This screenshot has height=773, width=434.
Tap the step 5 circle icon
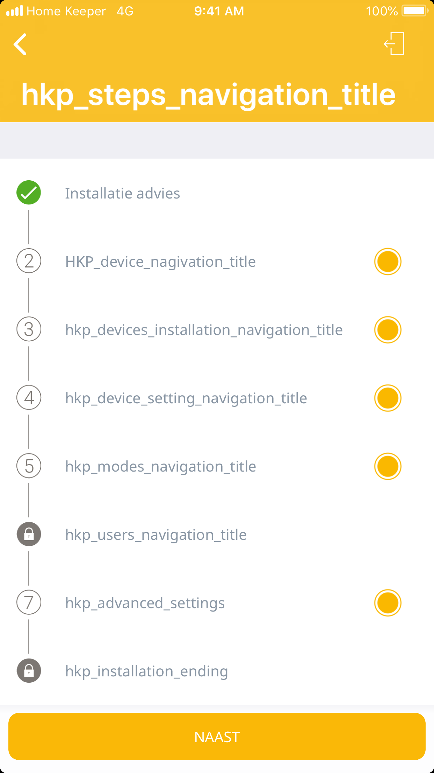pyautogui.click(x=29, y=466)
